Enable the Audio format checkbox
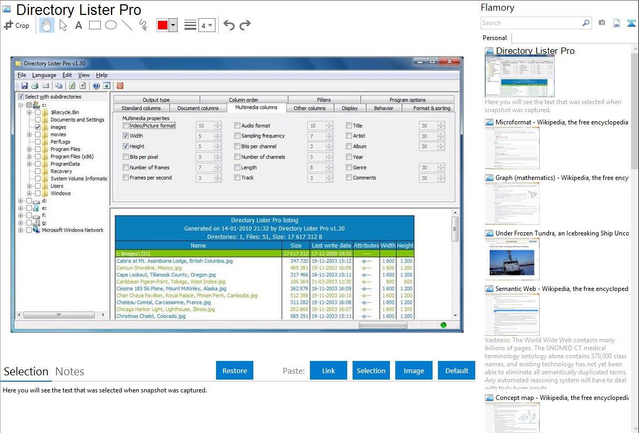This screenshot has height=433, width=639. point(237,125)
